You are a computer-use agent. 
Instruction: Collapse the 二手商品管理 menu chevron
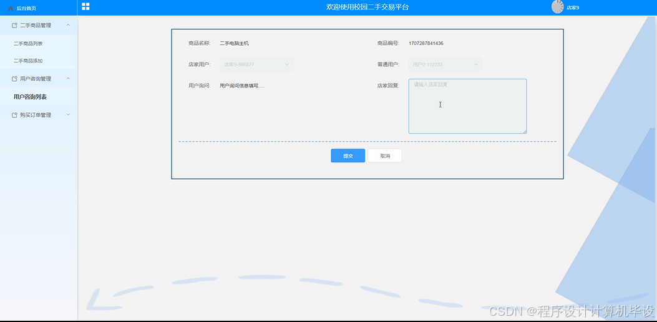[68, 25]
